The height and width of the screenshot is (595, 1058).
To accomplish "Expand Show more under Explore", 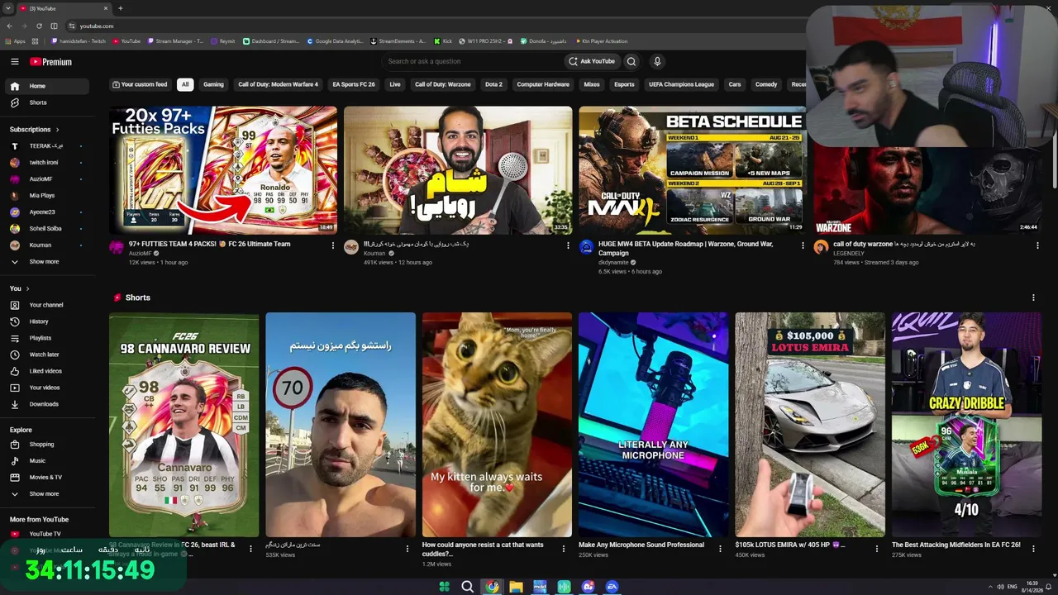I will 46,494.
